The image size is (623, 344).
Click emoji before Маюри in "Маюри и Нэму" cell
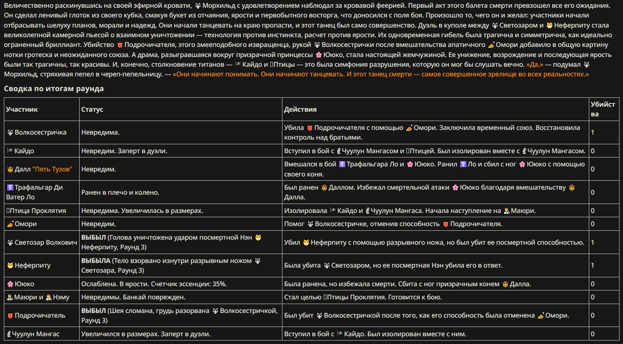coord(10,297)
